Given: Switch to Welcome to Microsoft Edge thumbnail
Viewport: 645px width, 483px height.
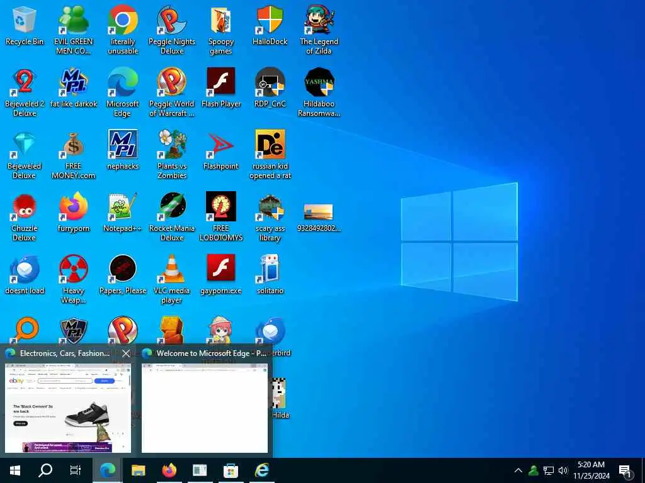Looking at the screenshot, I should [205, 408].
